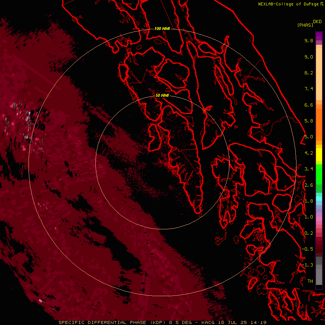Click the 8.2 value on color scale
The image size is (325, 325).
(x=309, y=73)
